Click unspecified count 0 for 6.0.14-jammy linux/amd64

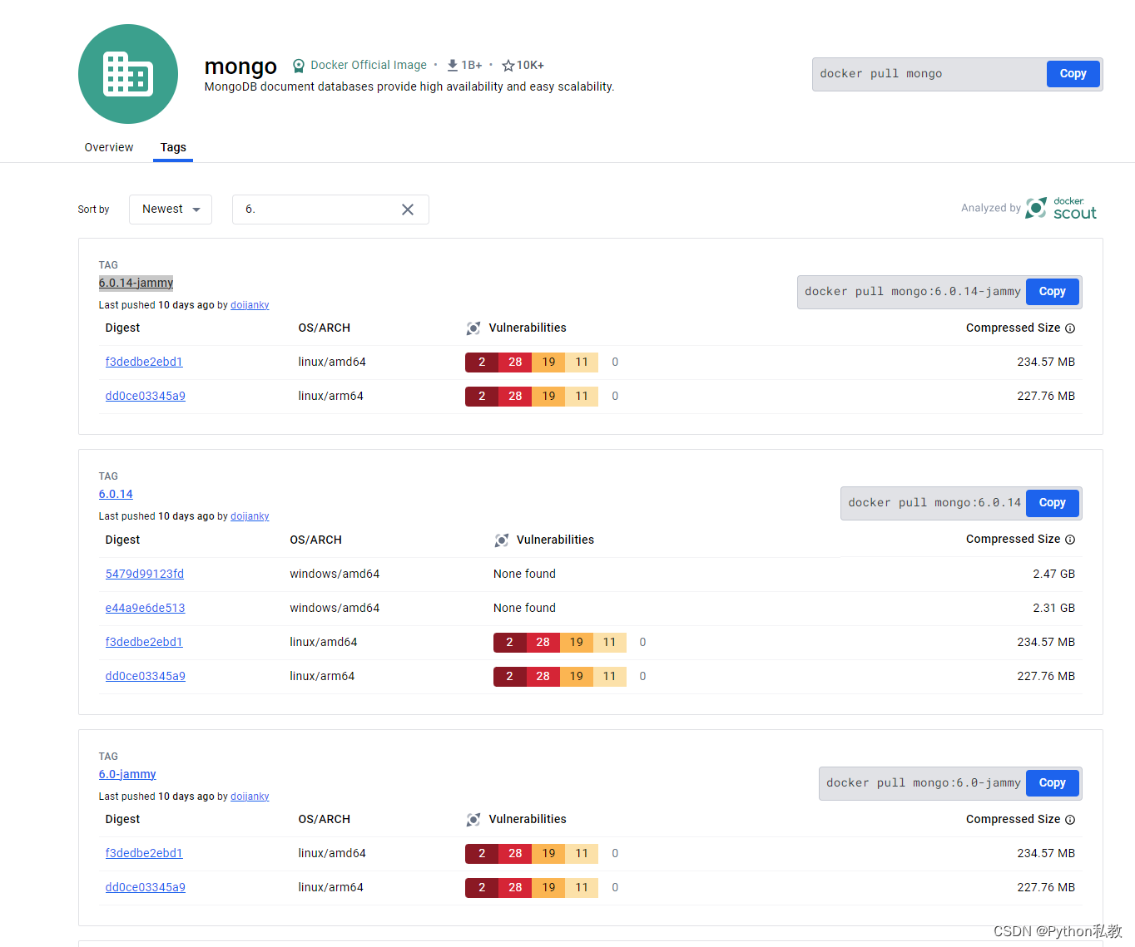[x=615, y=362]
